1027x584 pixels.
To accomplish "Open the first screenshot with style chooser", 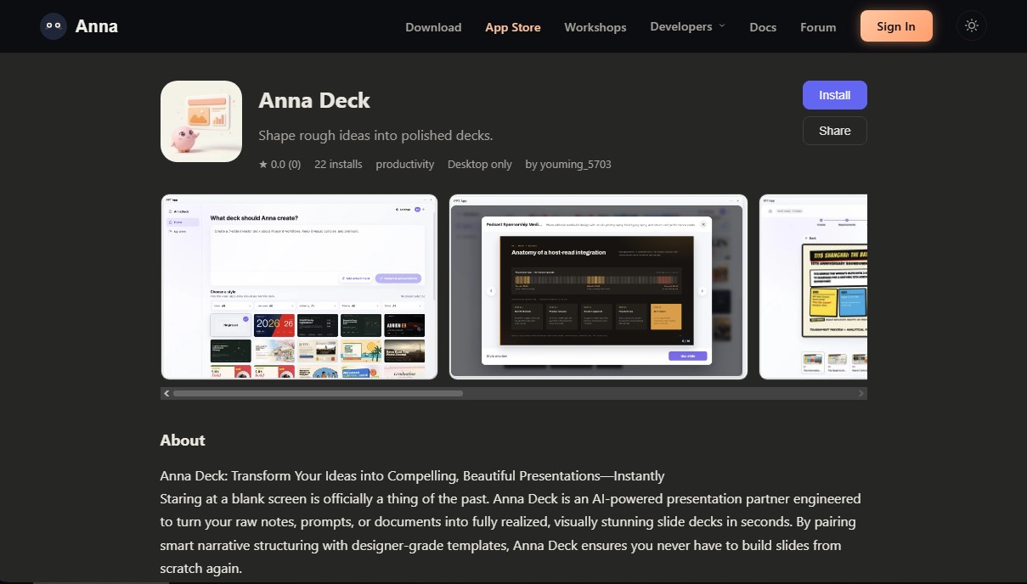I will [299, 286].
